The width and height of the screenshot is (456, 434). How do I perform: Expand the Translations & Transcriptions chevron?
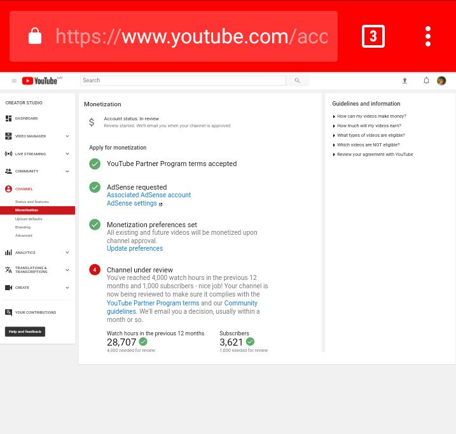pyautogui.click(x=67, y=270)
